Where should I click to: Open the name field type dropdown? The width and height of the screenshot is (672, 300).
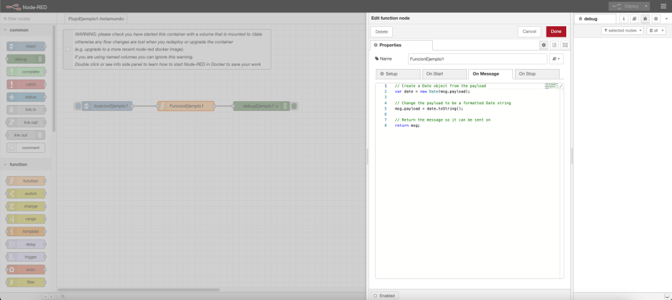click(x=556, y=59)
